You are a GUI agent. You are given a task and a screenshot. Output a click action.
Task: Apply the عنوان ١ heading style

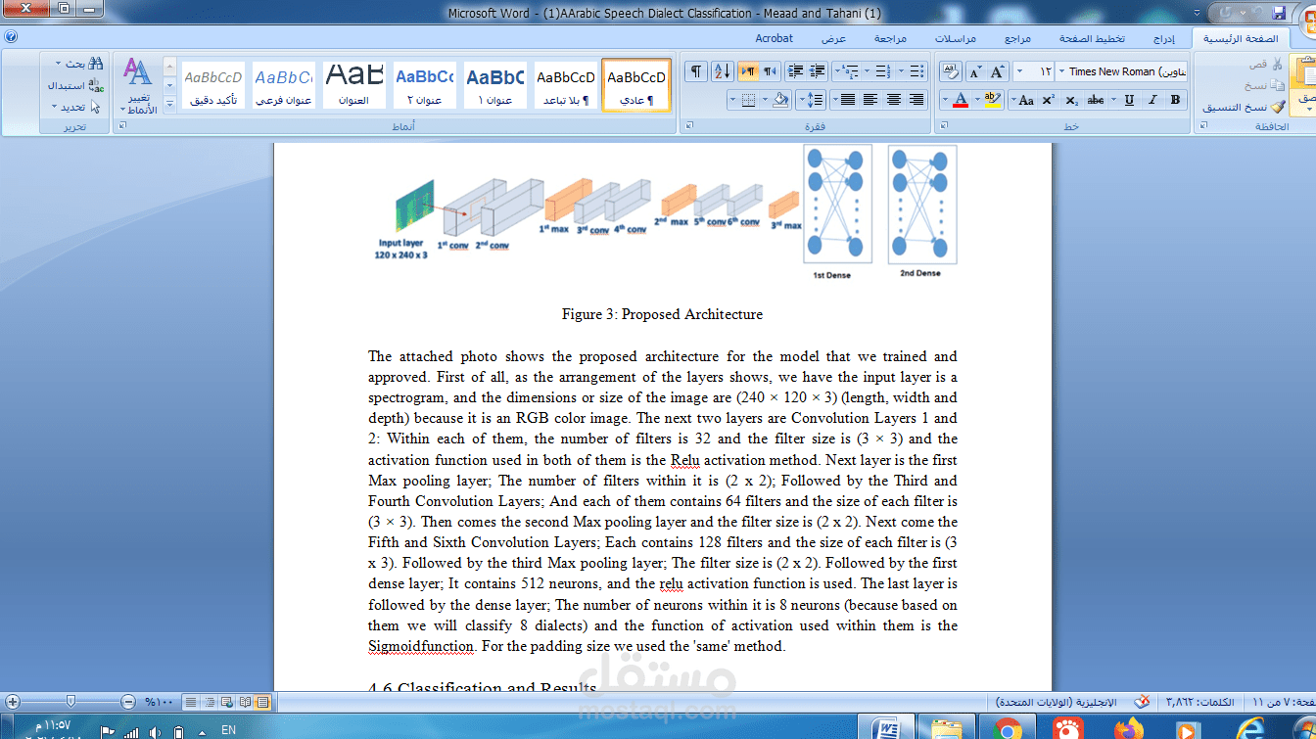[x=494, y=84]
